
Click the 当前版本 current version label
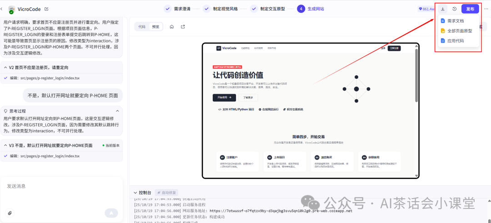pos(111,145)
